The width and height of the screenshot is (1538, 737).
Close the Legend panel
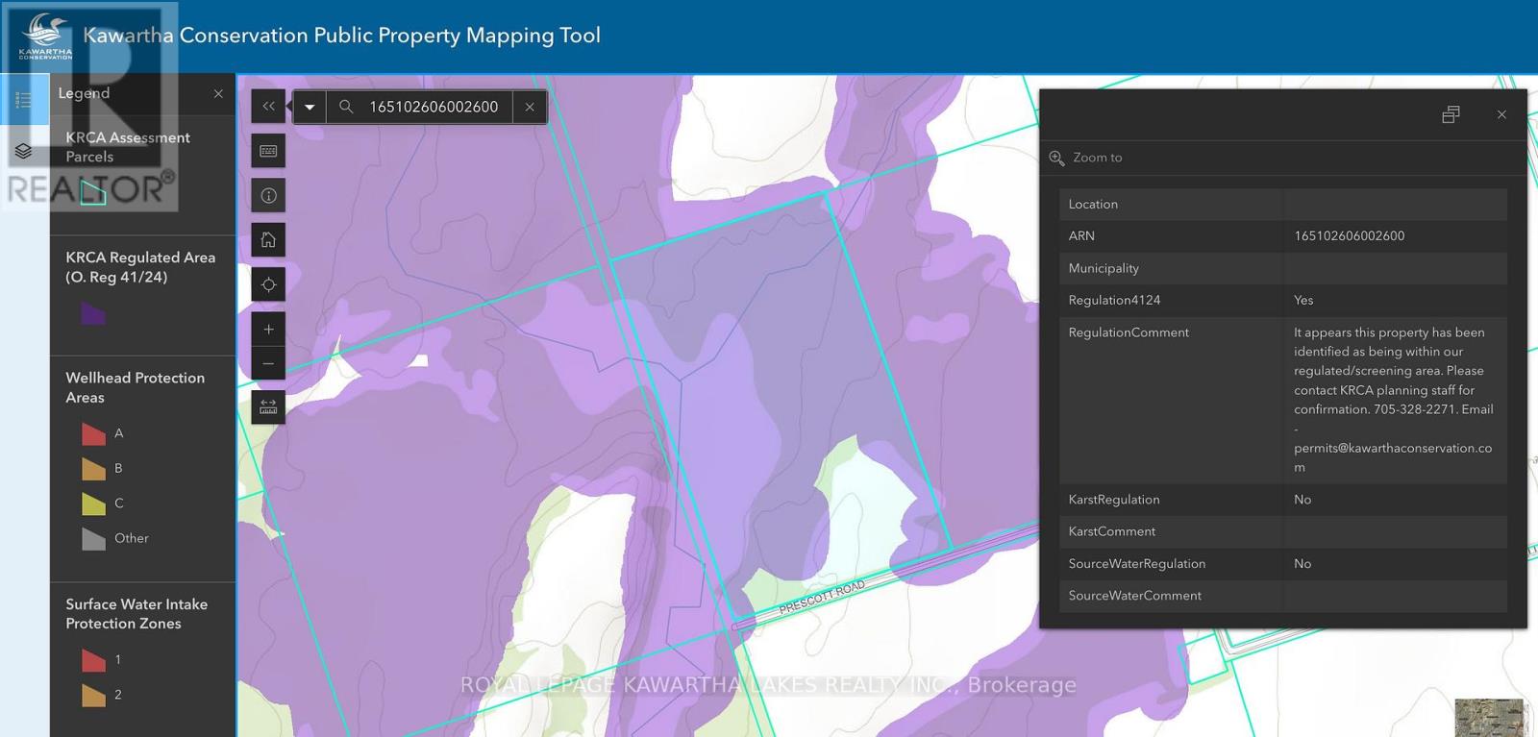[x=218, y=94]
